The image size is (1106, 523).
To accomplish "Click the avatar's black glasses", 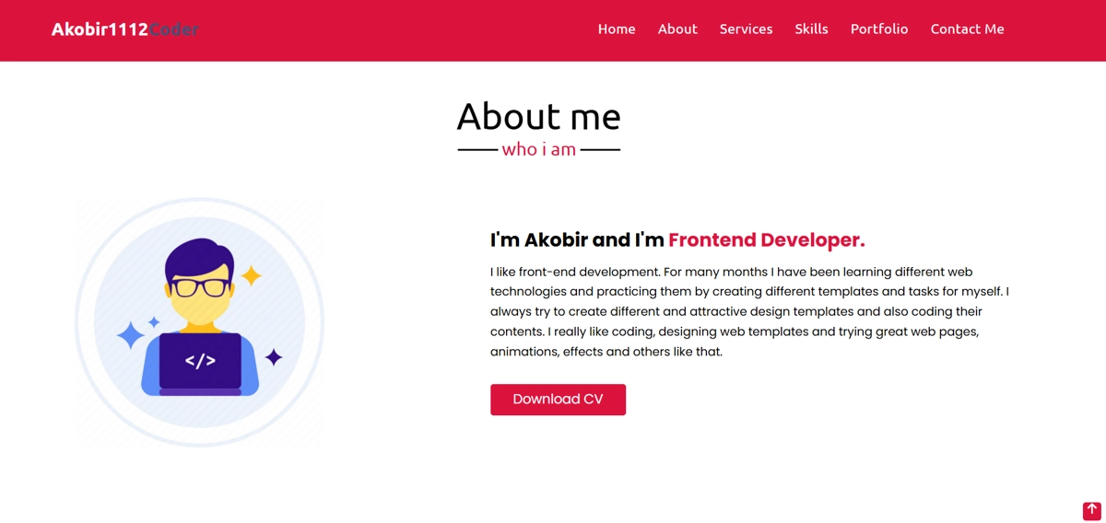I will (x=199, y=287).
